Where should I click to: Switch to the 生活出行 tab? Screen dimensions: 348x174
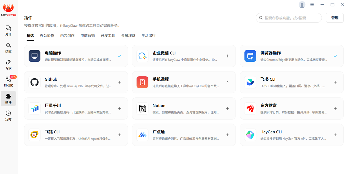(x=148, y=36)
